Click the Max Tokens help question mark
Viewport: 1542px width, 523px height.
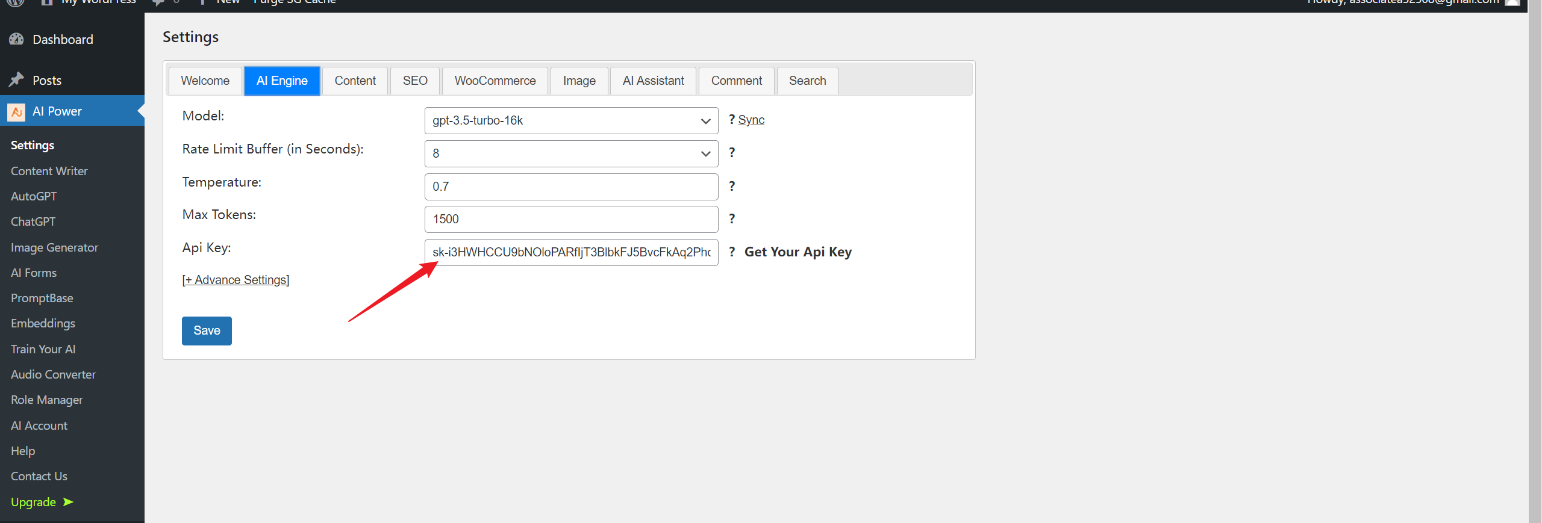731,219
